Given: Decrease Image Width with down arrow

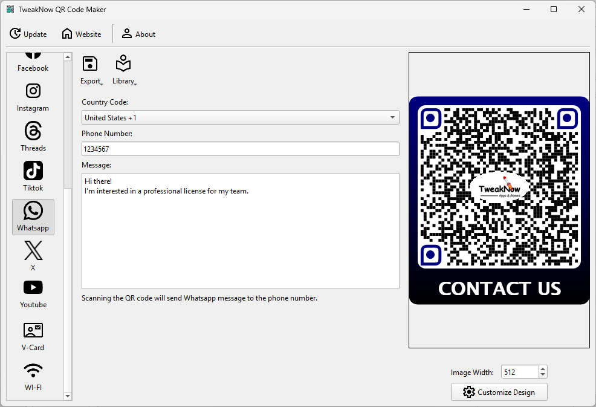Looking at the screenshot, I should (x=542, y=375).
